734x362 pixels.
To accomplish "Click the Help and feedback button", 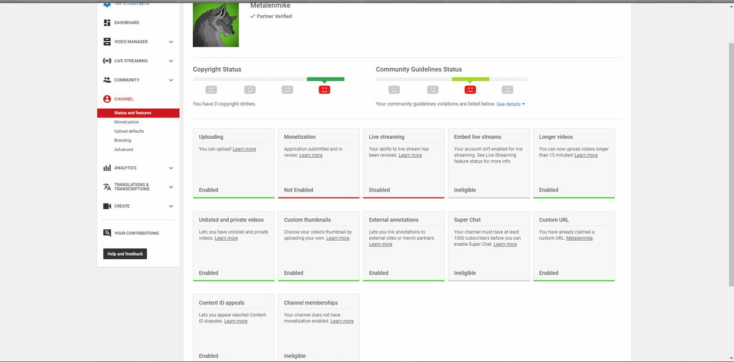I will point(125,254).
